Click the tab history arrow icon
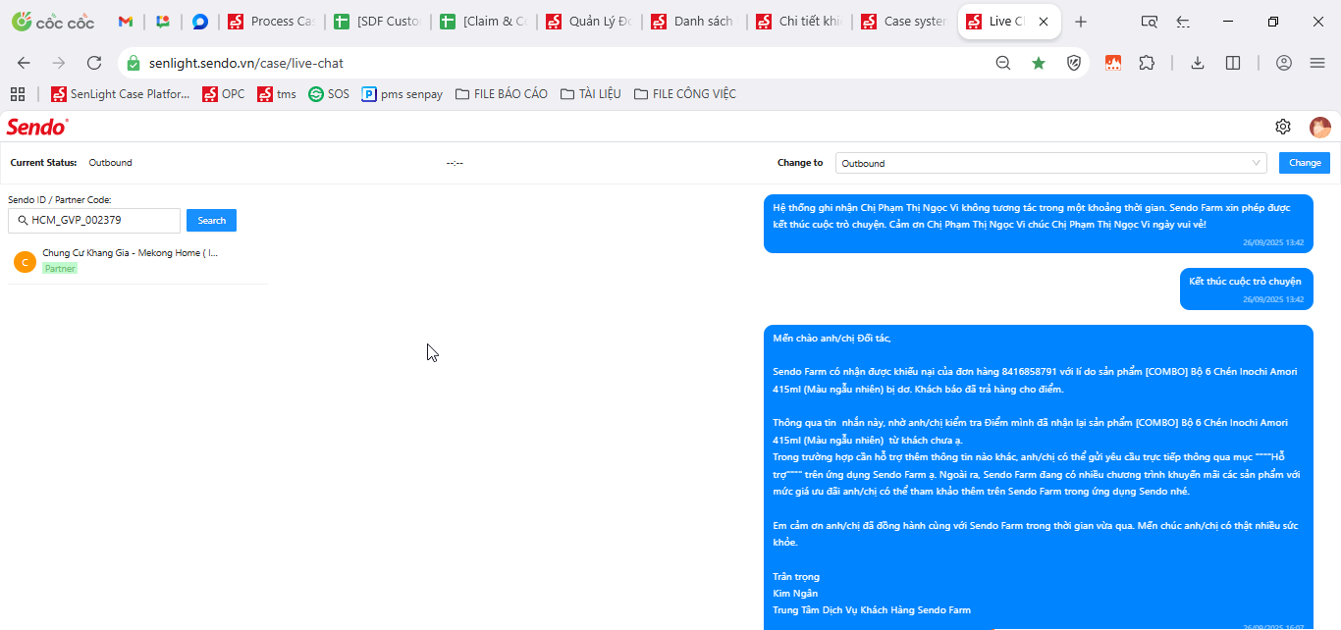Screen dimensions: 1341x630 coord(1183,22)
